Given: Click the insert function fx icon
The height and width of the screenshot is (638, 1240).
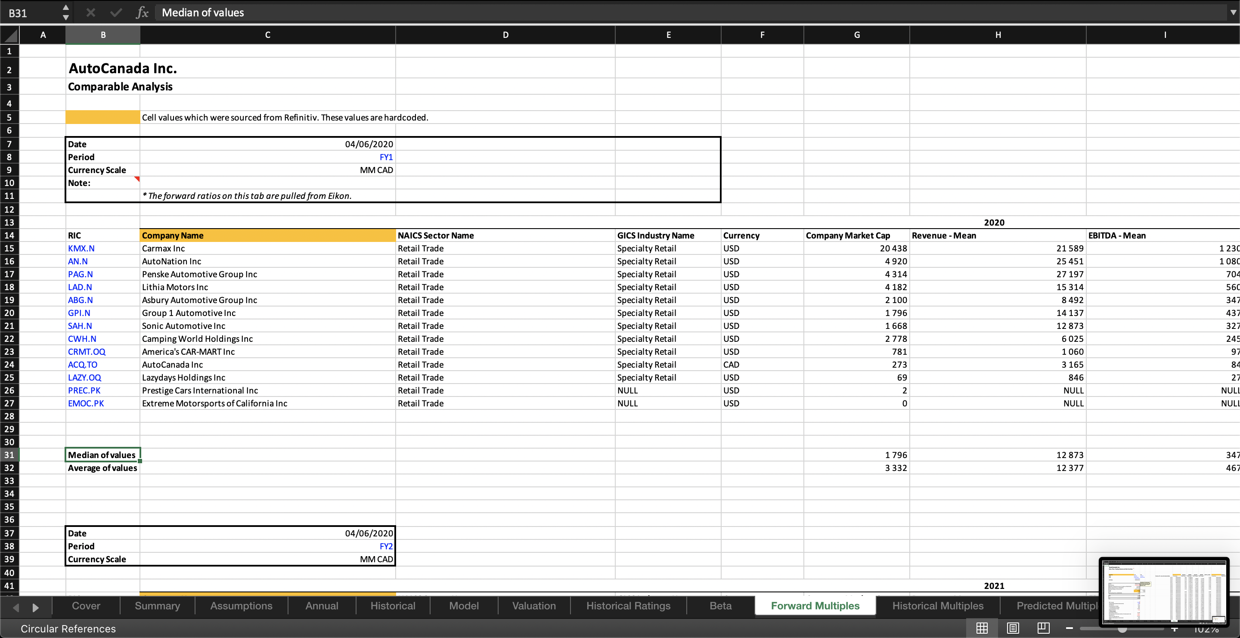Looking at the screenshot, I should (x=142, y=12).
